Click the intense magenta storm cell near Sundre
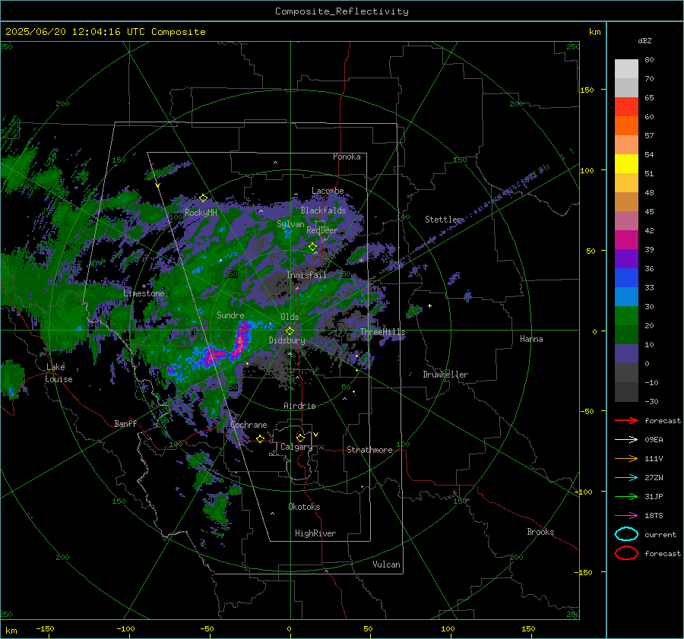The image size is (684, 639). 242,338
